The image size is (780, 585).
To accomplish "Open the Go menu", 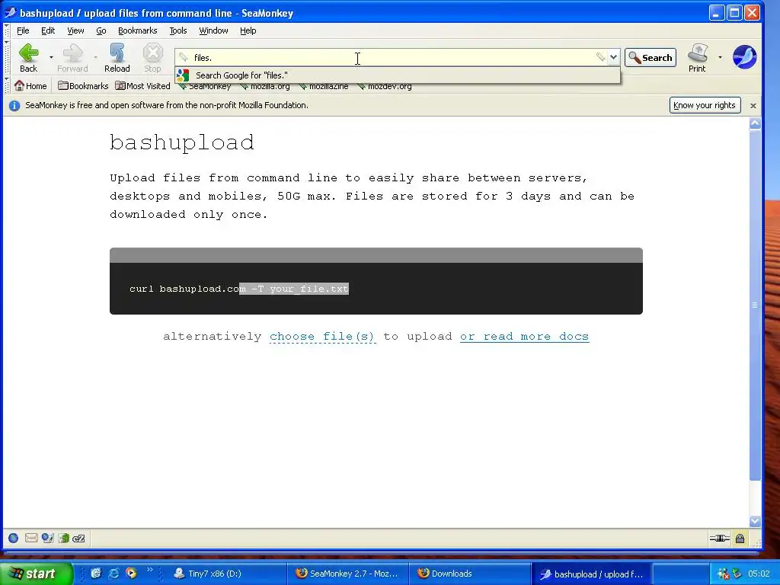I will coord(101,30).
